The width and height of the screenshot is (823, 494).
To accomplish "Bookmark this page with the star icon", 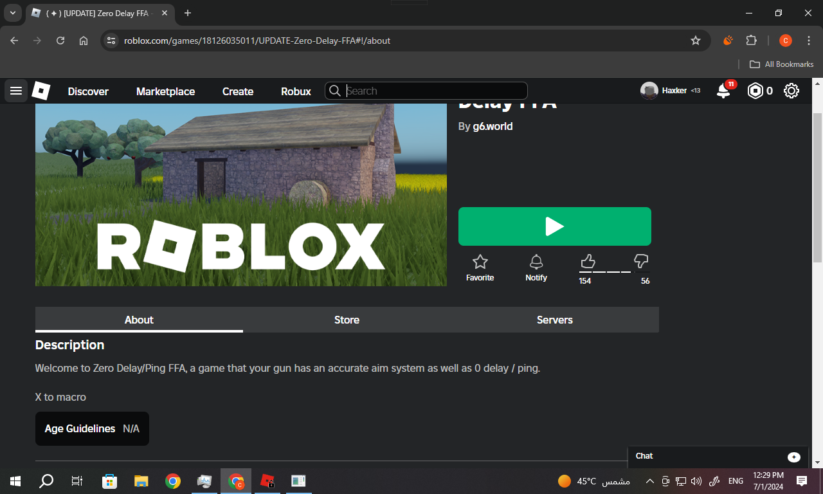I will [x=696, y=41].
